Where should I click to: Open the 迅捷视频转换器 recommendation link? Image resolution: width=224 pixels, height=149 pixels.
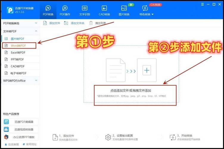click(x=21, y=129)
